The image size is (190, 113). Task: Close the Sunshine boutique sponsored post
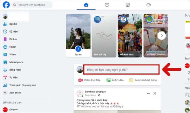pos(155,93)
